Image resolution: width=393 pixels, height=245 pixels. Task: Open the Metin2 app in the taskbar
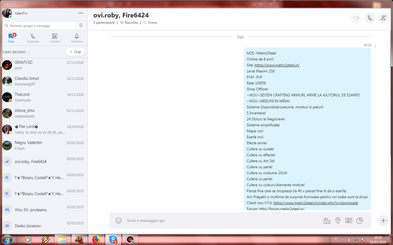pyautogui.click(x=79, y=239)
